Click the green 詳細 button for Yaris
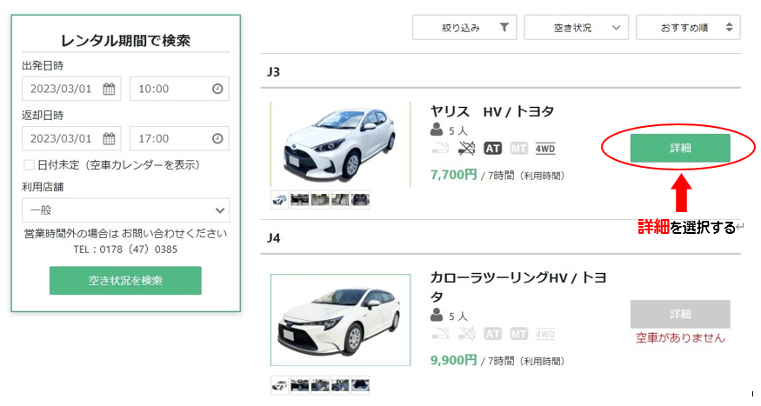This screenshot has width=761, height=406. tap(680, 148)
